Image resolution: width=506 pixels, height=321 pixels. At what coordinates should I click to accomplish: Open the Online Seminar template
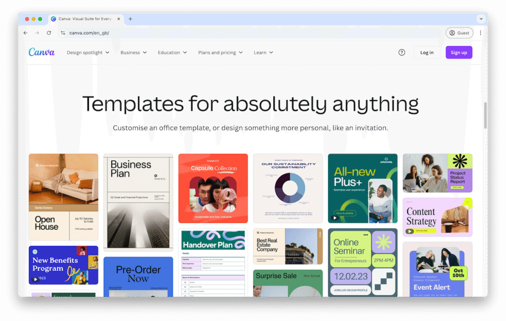click(x=363, y=263)
